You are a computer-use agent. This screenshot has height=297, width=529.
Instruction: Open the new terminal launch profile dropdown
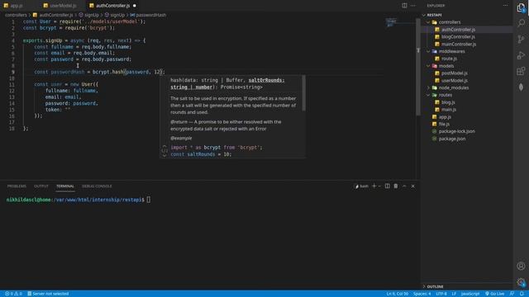tap(379, 186)
